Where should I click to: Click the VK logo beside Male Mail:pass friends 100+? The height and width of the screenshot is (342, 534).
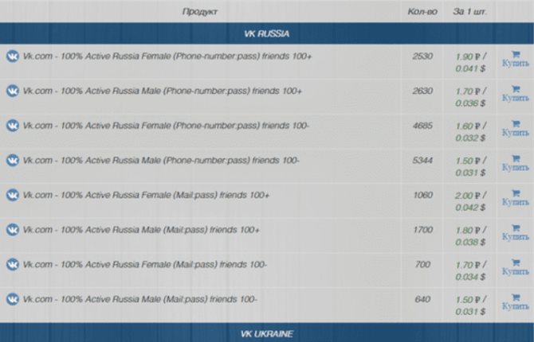tap(13, 230)
